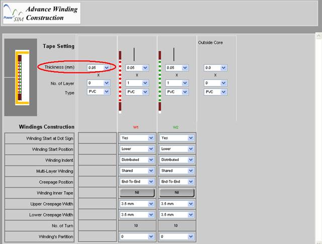Open W2 Winding Start Position dropdown
322x244 pixels.
click(x=177, y=149)
